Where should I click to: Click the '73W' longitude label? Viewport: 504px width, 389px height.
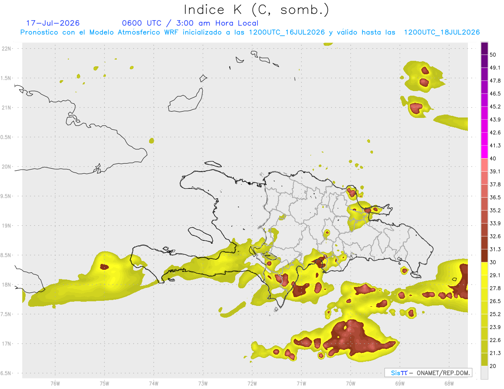[203, 384]
